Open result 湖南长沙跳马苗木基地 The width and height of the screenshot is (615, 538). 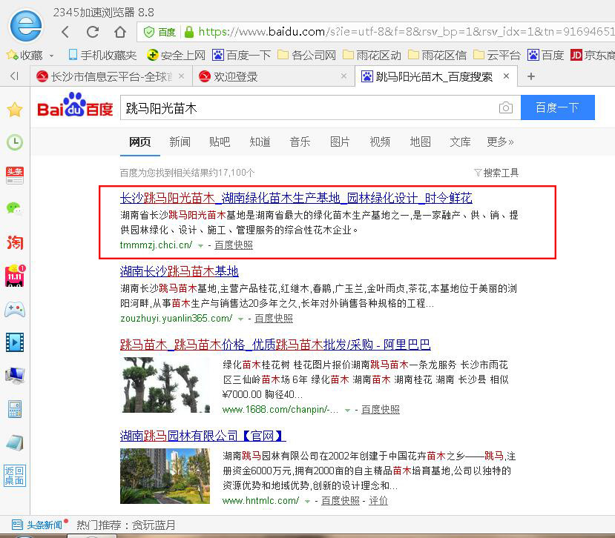click(180, 271)
